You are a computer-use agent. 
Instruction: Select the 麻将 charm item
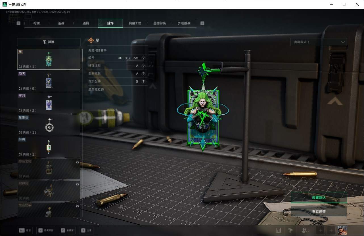49,147
